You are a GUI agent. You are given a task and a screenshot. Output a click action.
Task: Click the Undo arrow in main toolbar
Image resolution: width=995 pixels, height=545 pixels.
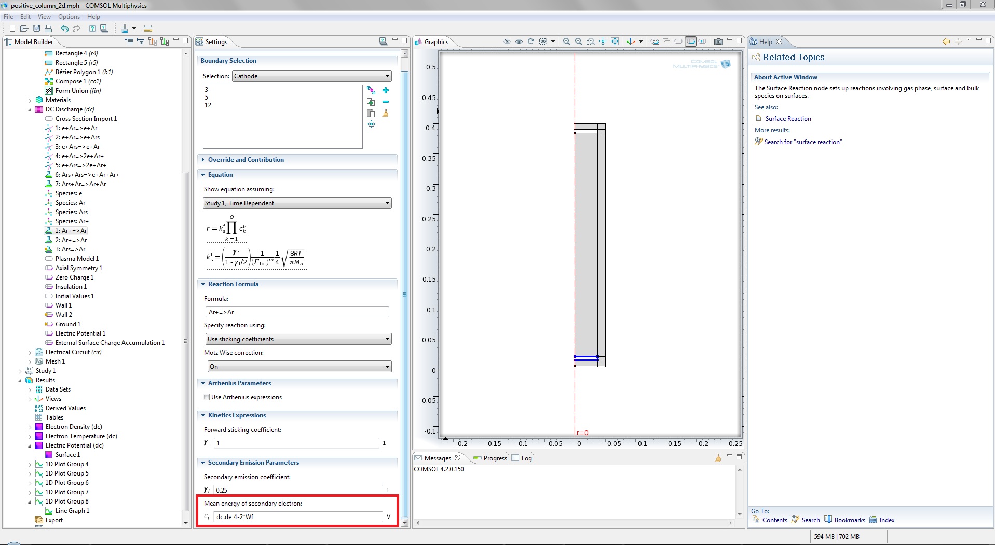click(x=64, y=29)
